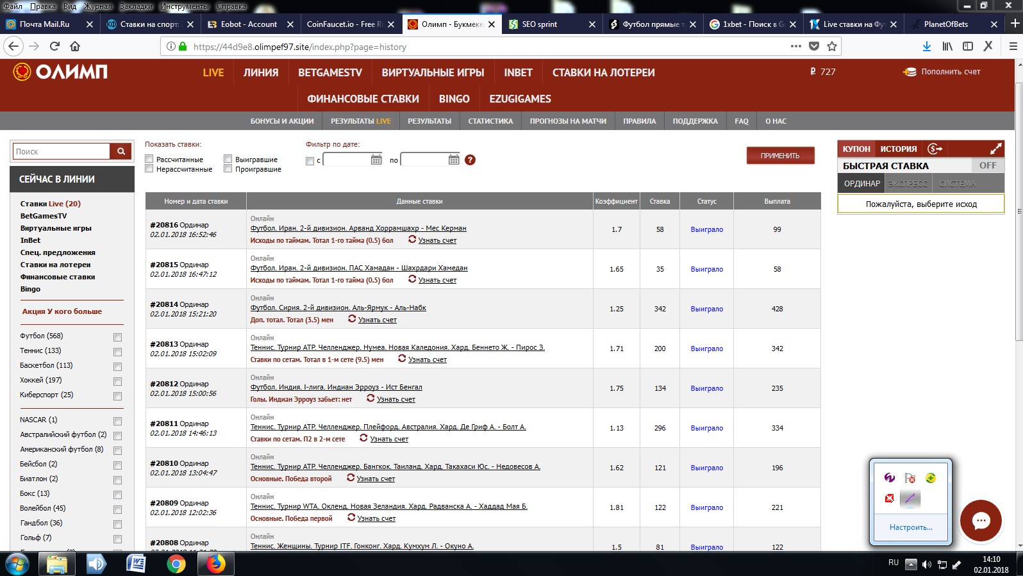Expand the coupon panel with the arrows icon

pos(995,149)
